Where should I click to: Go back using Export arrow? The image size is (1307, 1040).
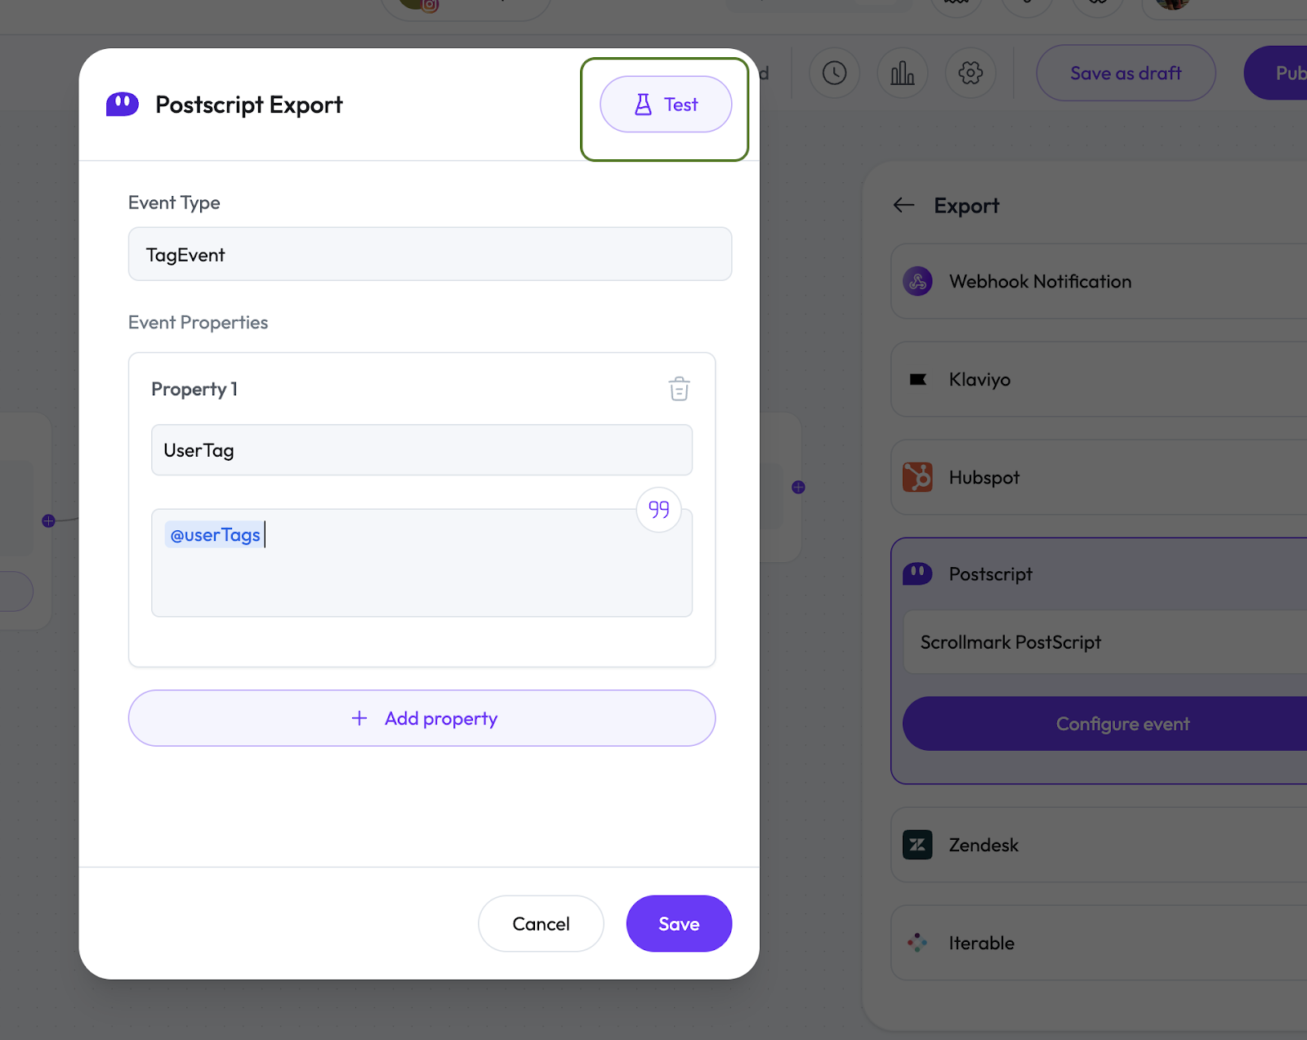(x=903, y=206)
